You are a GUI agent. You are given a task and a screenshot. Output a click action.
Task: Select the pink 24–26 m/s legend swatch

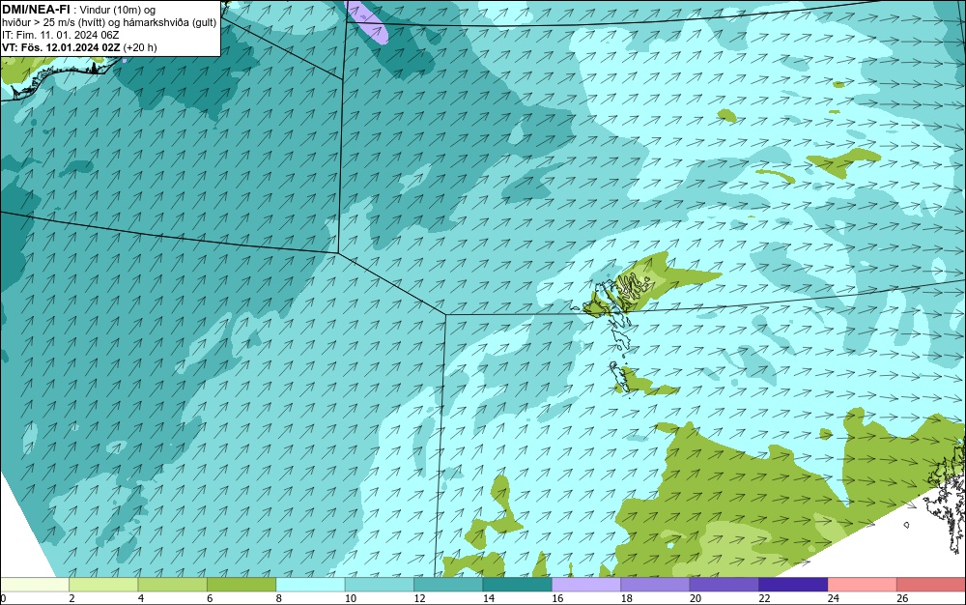click(x=863, y=585)
